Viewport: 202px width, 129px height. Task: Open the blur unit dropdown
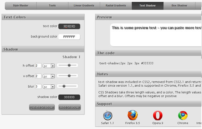coord(49,87)
